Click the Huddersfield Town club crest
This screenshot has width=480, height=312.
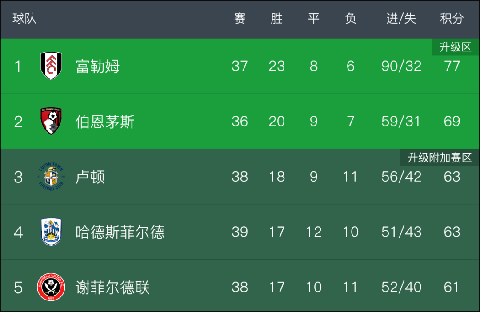51,232
